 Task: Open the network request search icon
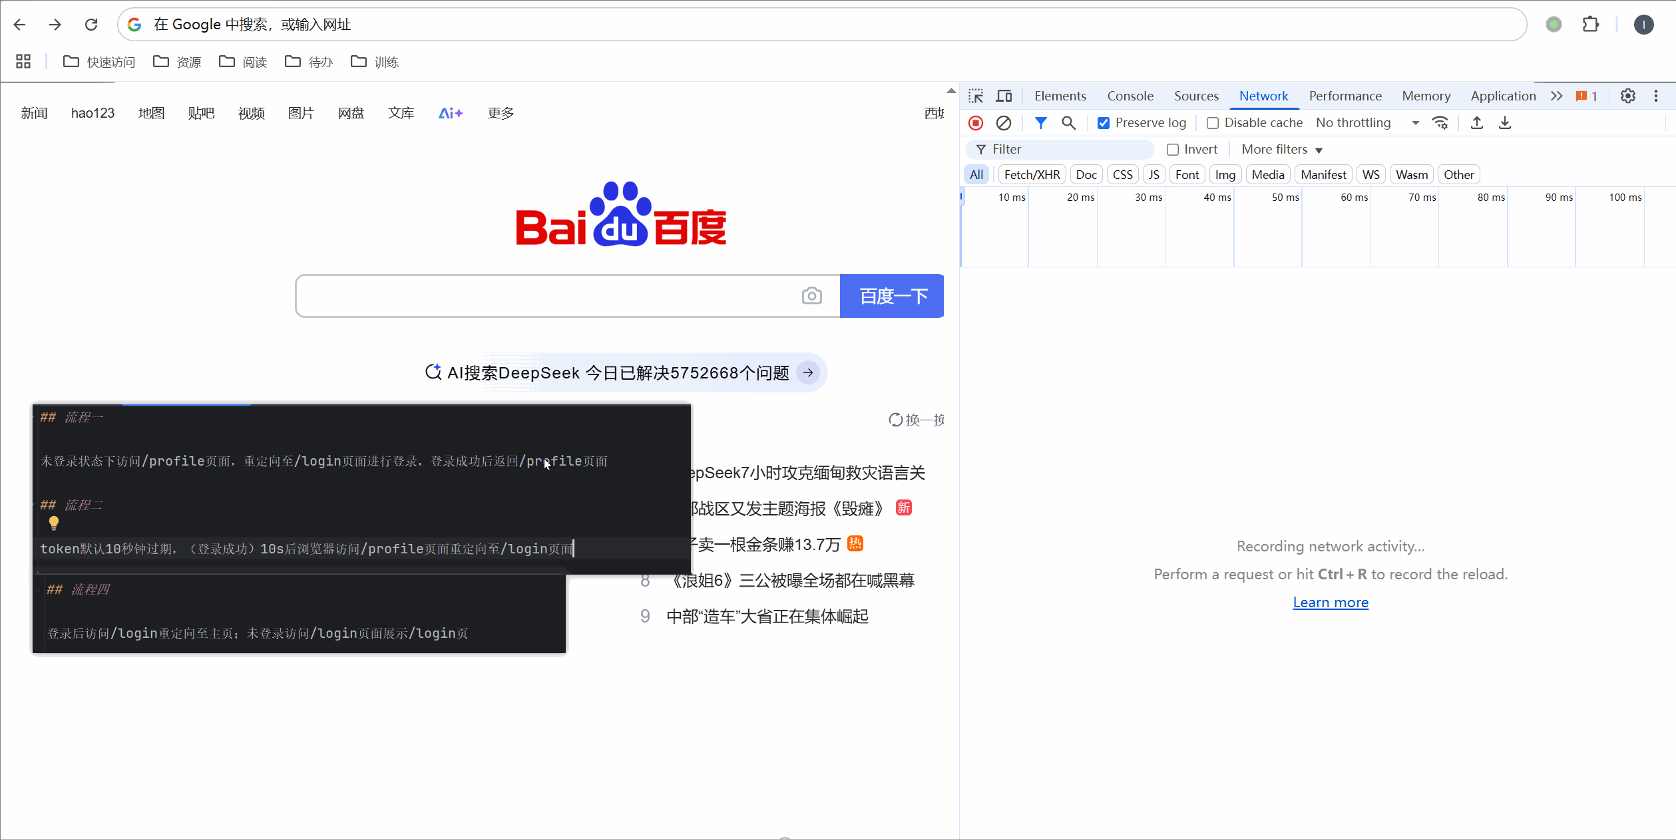coord(1069,123)
